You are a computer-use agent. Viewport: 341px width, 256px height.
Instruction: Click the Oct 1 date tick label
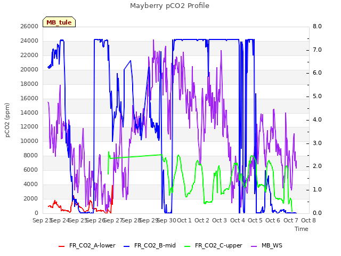click(x=184, y=220)
